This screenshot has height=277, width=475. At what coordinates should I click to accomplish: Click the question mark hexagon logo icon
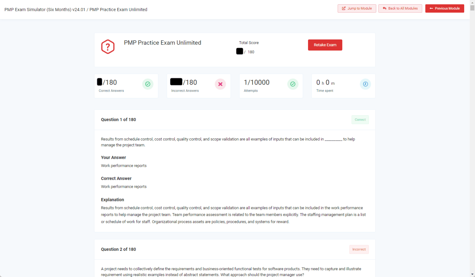point(107,47)
